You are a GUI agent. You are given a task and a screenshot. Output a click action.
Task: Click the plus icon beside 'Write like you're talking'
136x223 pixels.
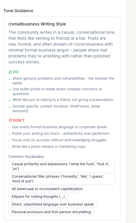(9, 100)
